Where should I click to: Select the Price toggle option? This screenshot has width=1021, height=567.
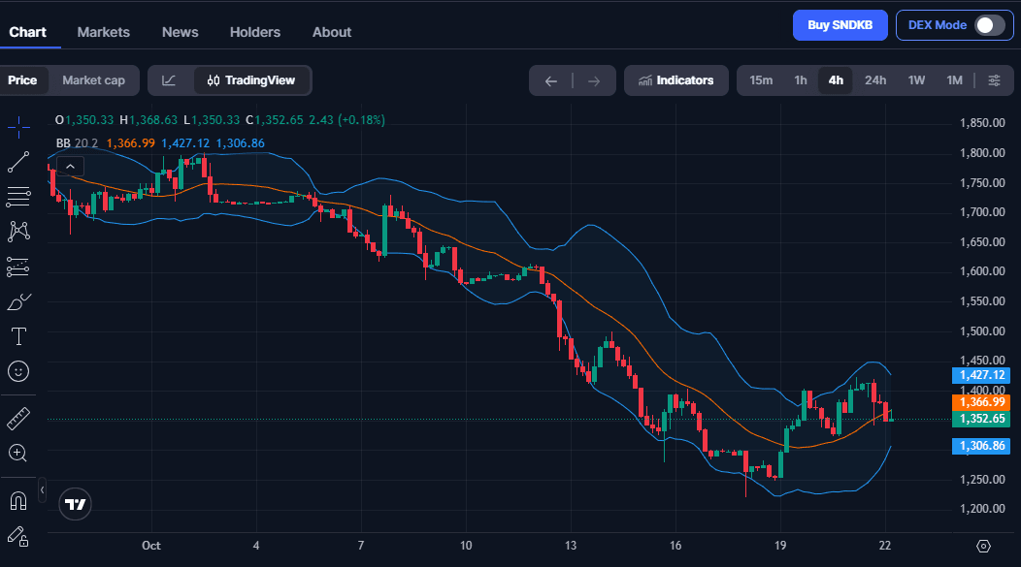click(22, 80)
